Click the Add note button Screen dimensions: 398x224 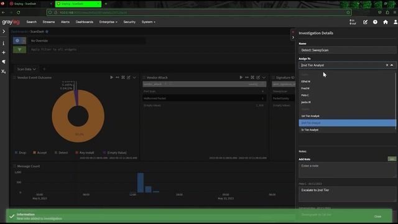pyautogui.click(x=392, y=159)
